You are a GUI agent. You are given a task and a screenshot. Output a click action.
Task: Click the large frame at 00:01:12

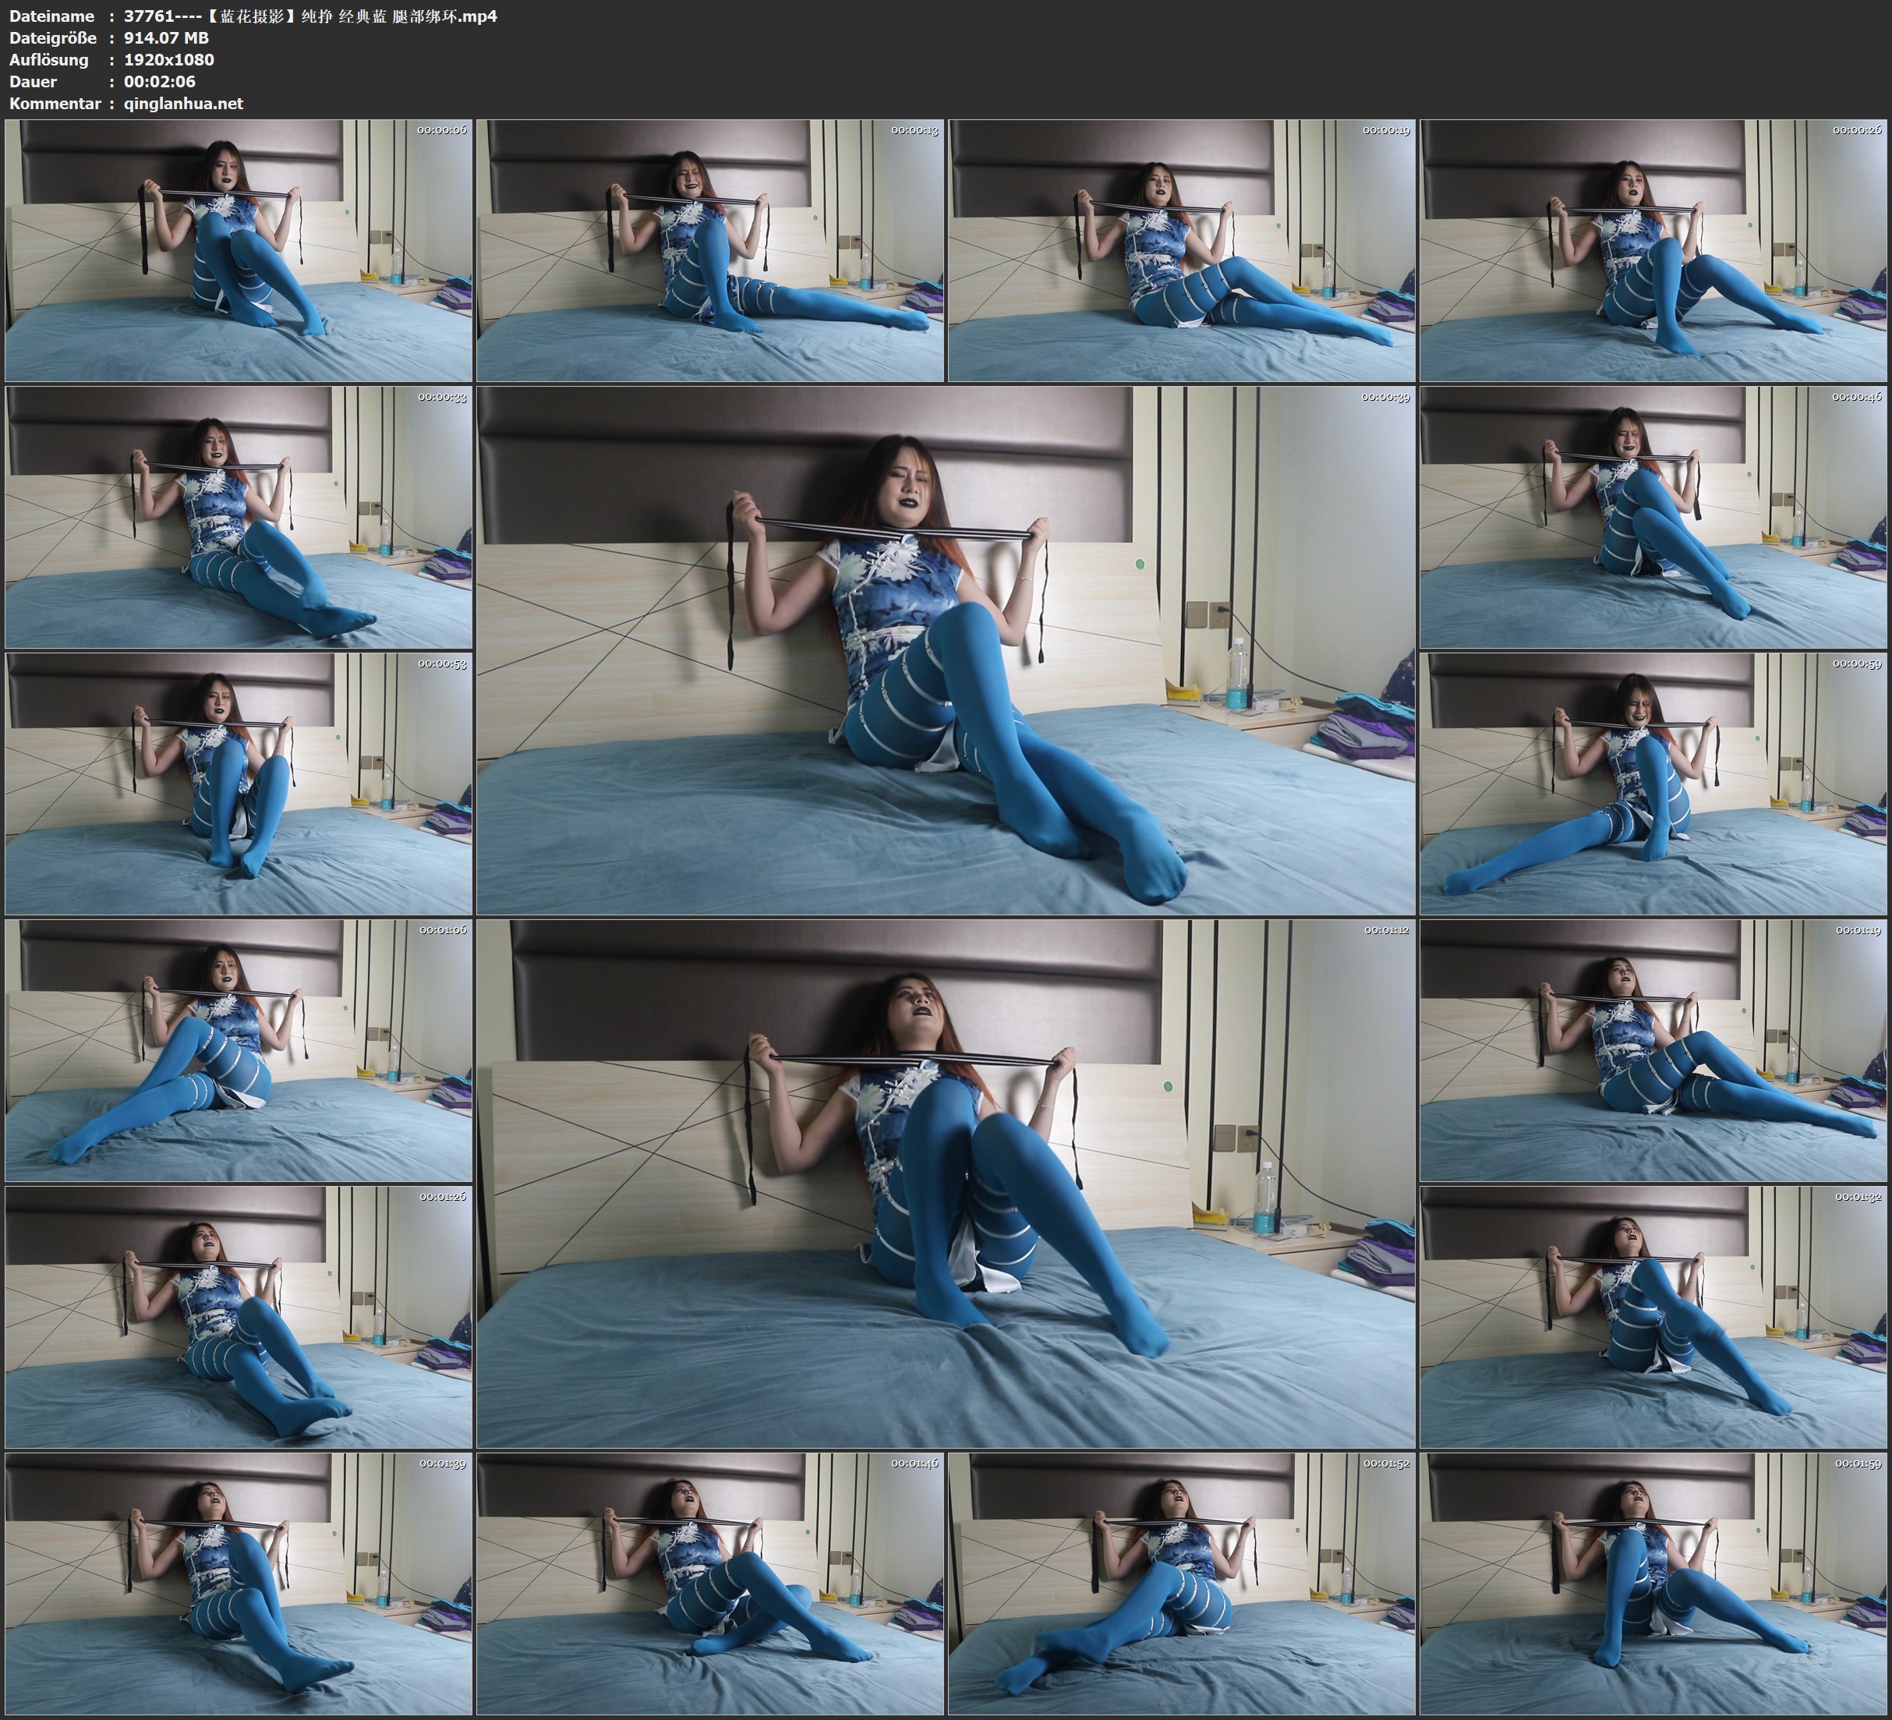coord(946,1183)
